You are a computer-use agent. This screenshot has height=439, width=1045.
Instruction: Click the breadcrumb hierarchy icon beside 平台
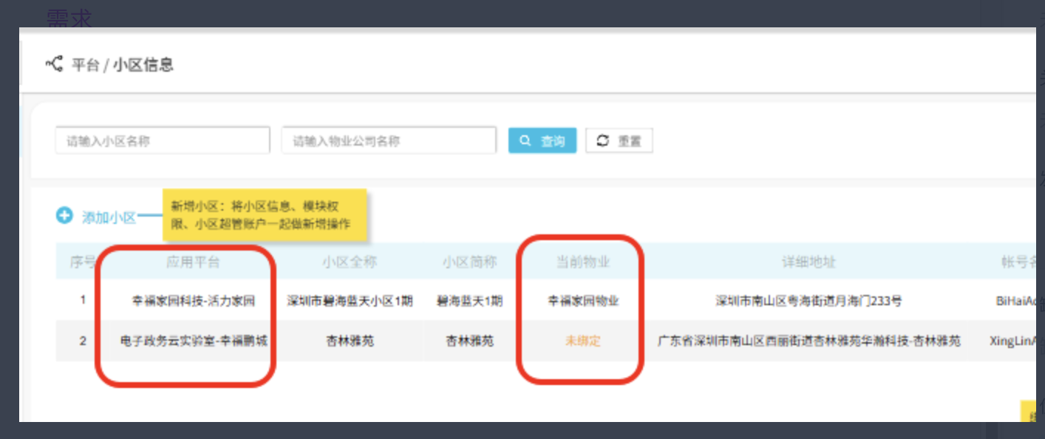pyautogui.click(x=55, y=64)
